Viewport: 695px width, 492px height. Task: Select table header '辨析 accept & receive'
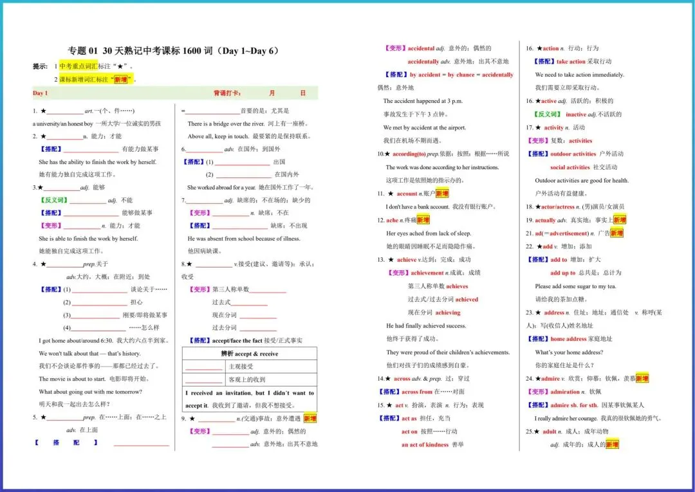click(x=250, y=354)
